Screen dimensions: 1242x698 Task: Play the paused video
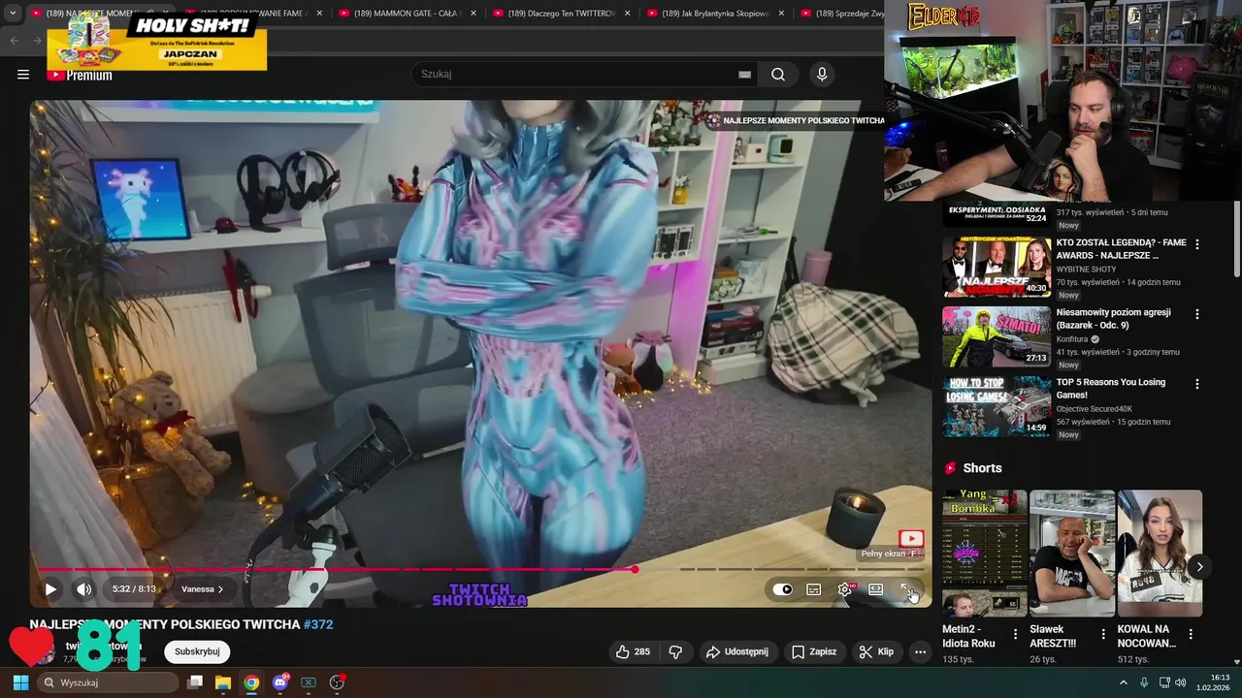50,588
